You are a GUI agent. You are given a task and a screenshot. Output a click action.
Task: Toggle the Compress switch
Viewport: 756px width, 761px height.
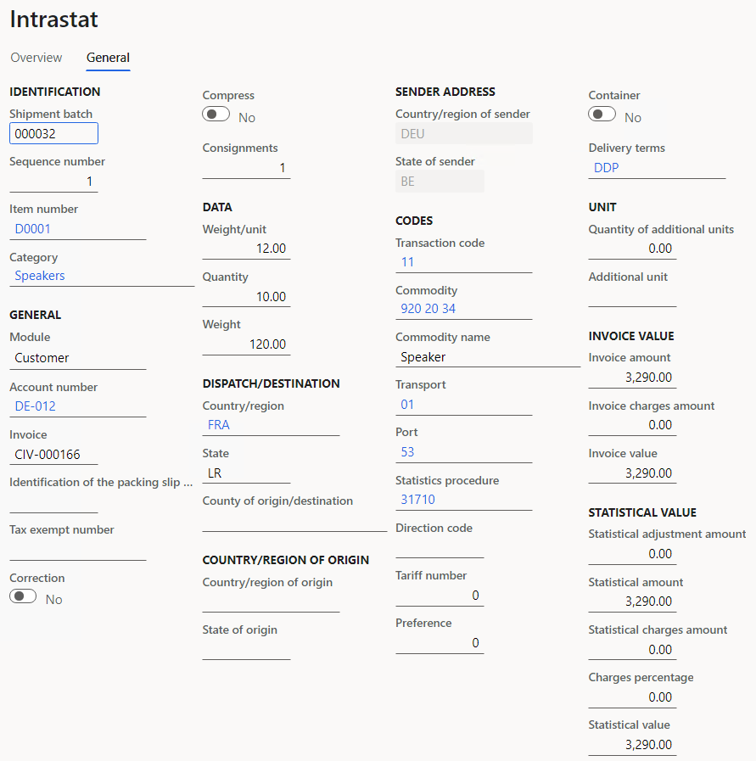click(x=216, y=113)
